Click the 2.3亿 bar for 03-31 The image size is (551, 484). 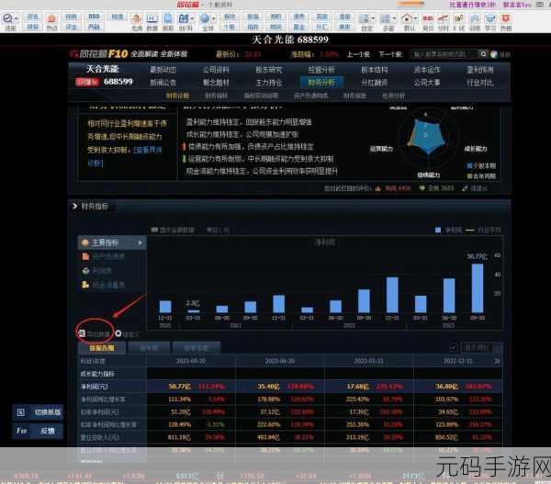point(193,311)
